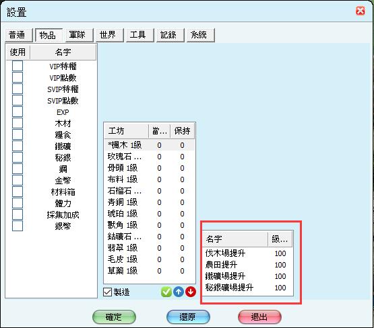
Task: Click the blue up arrow icon
Action: (179, 292)
